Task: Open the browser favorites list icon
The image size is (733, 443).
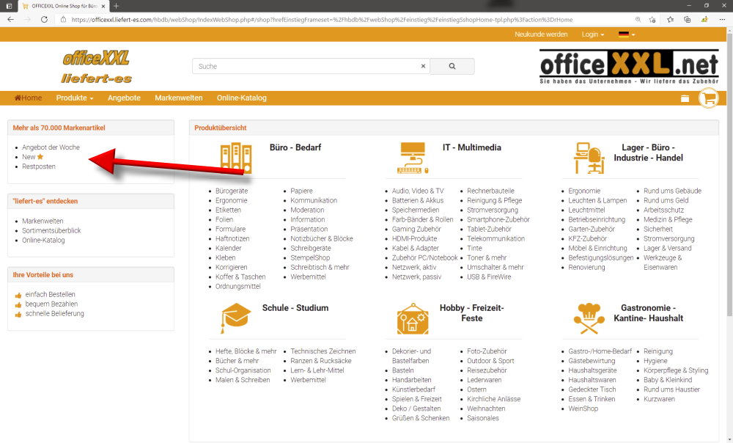Action: pyautogui.click(x=671, y=20)
